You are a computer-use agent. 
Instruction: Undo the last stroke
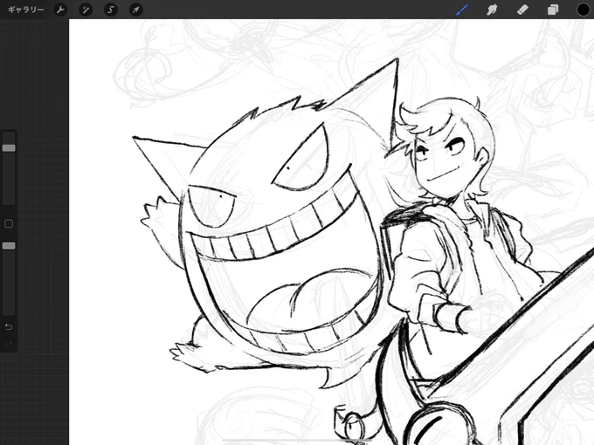point(9,326)
